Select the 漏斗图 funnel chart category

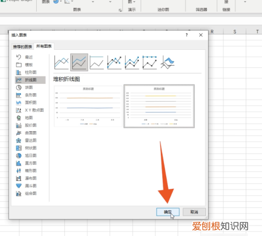[x=30, y=186]
